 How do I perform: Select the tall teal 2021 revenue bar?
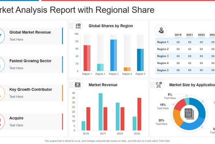pyautogui.click(x=100, y=112)
